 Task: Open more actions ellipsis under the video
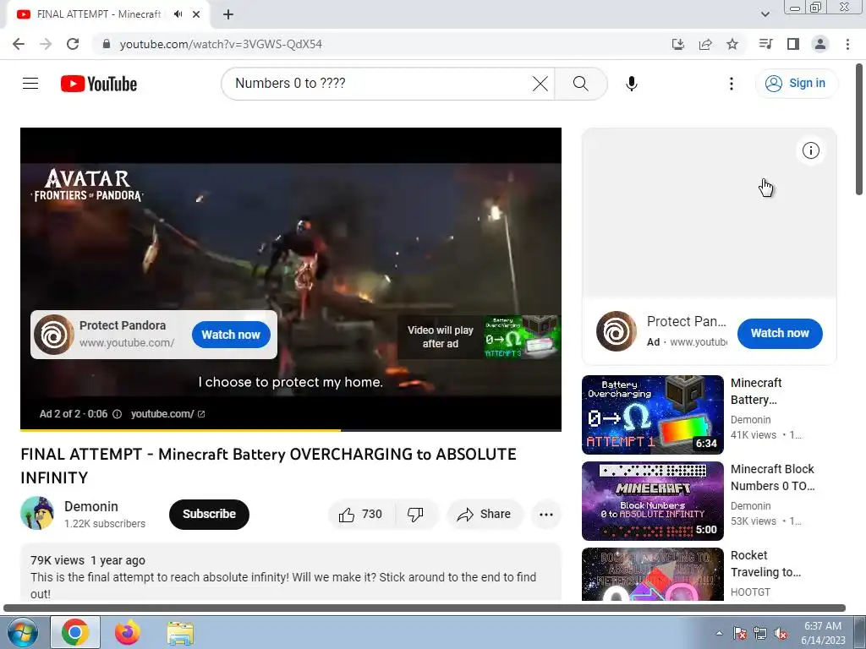[546, 515]
